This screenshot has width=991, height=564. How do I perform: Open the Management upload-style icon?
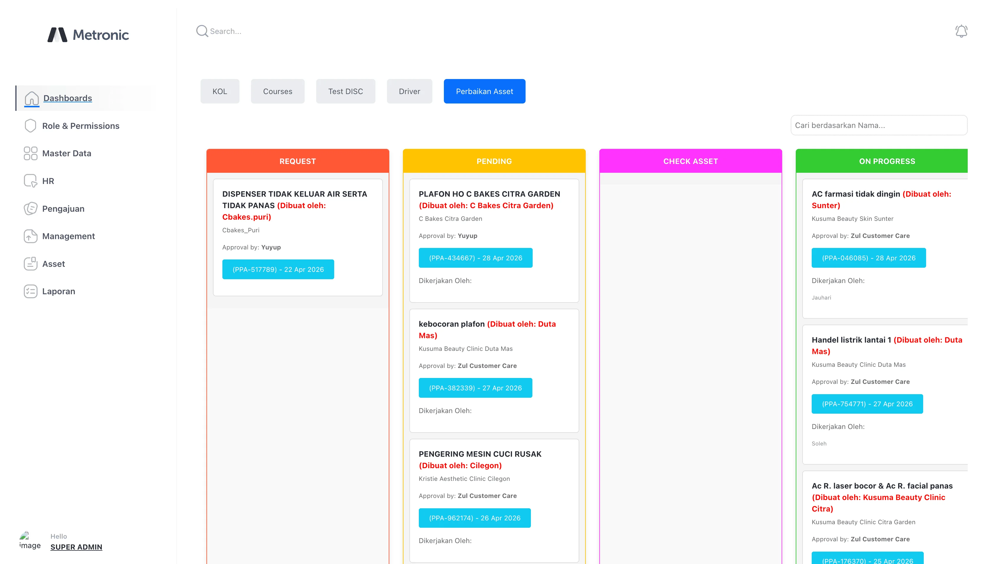(30, 236)
